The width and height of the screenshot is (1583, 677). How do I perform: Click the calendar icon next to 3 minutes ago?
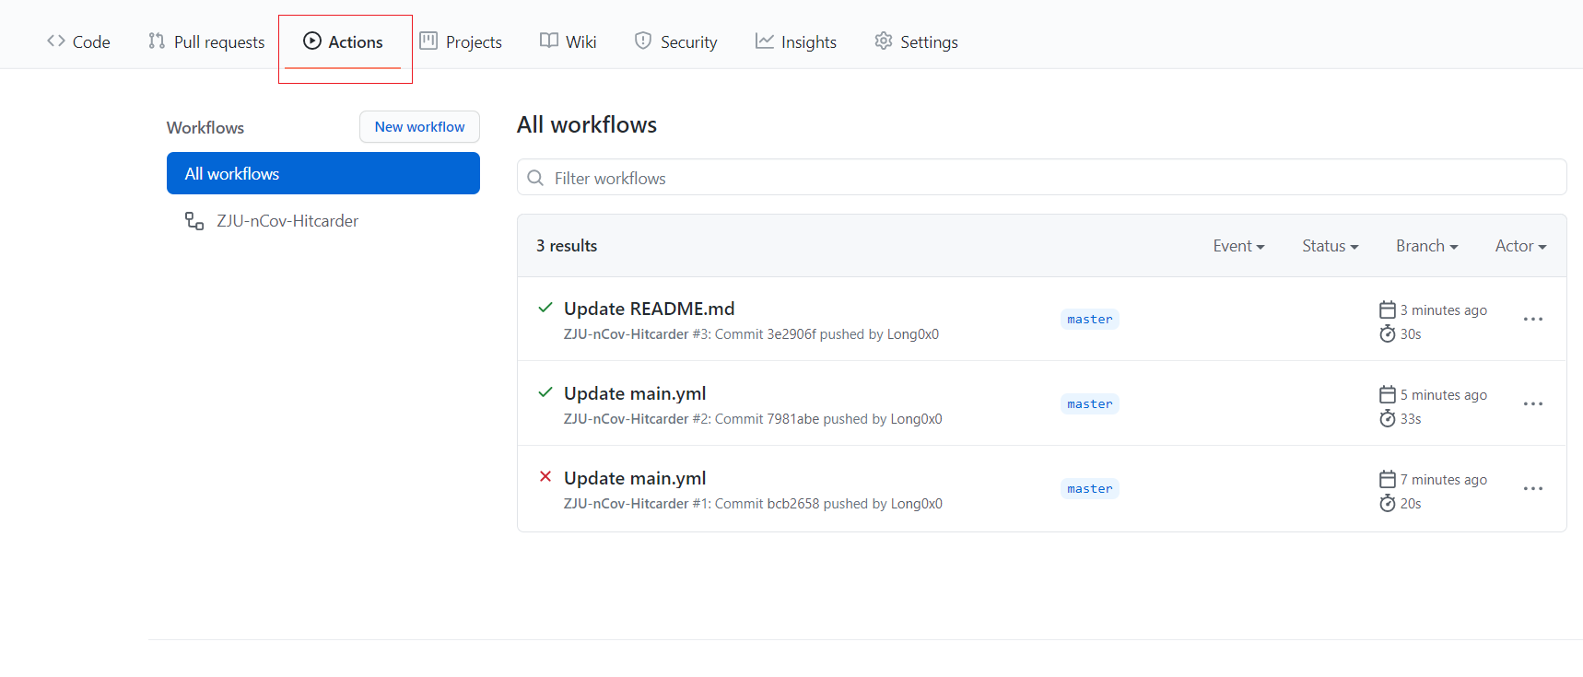[1388, 309]
